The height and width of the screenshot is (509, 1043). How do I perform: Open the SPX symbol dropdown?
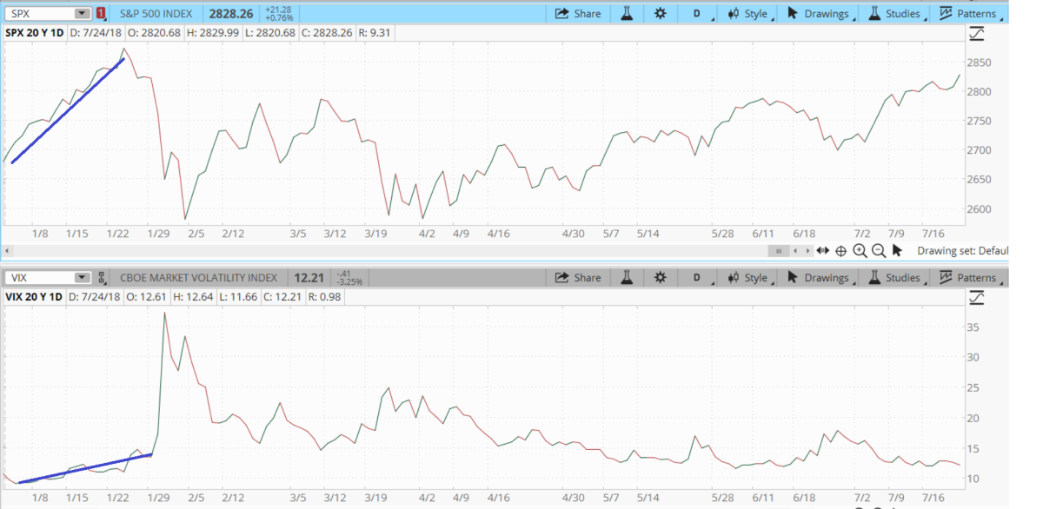click(x=82, y=13)
